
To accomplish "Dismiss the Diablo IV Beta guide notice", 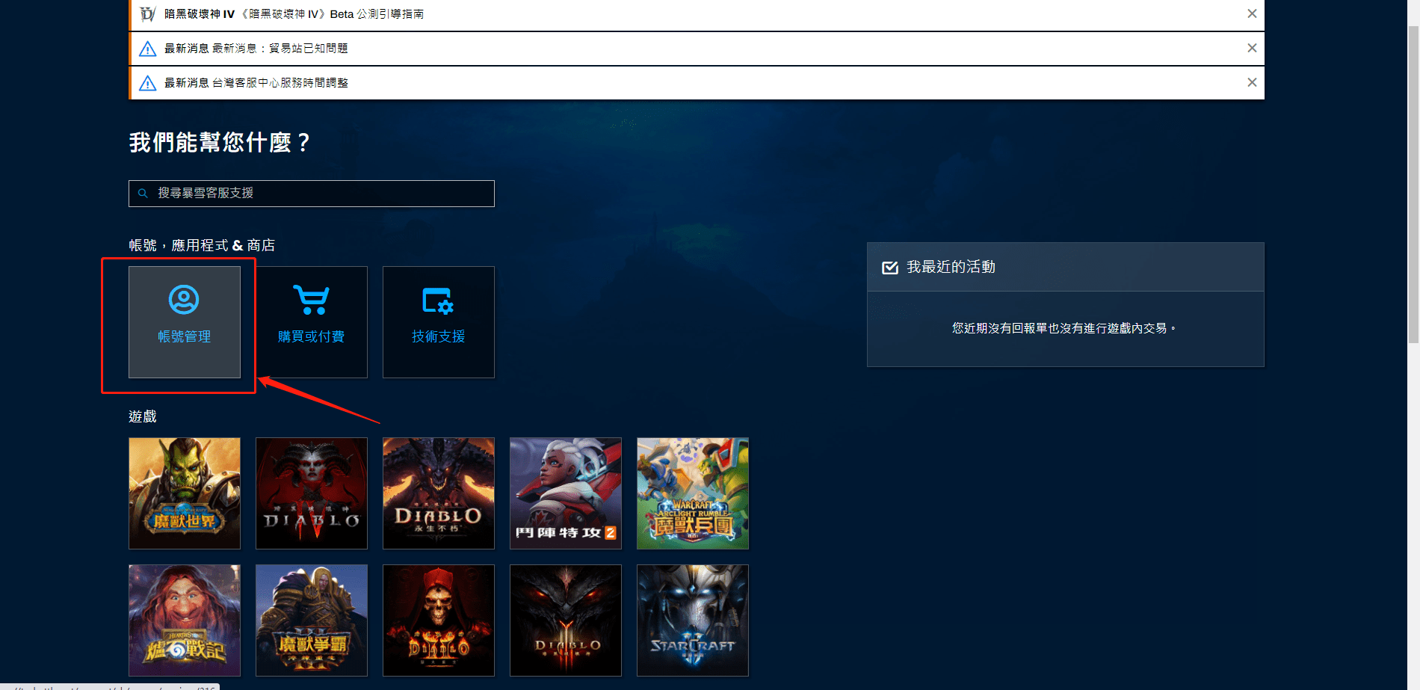I will click(1252, 14).
